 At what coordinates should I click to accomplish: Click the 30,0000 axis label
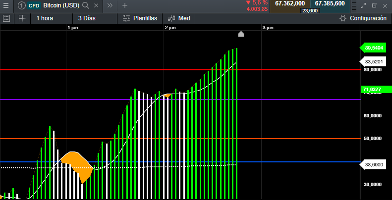[372, 185]
